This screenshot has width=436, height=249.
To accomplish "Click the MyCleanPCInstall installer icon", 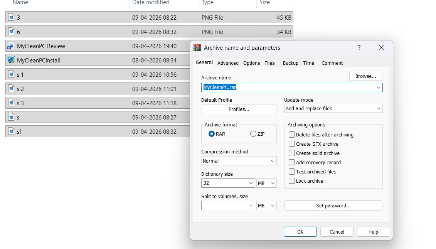I will [11, 60].
